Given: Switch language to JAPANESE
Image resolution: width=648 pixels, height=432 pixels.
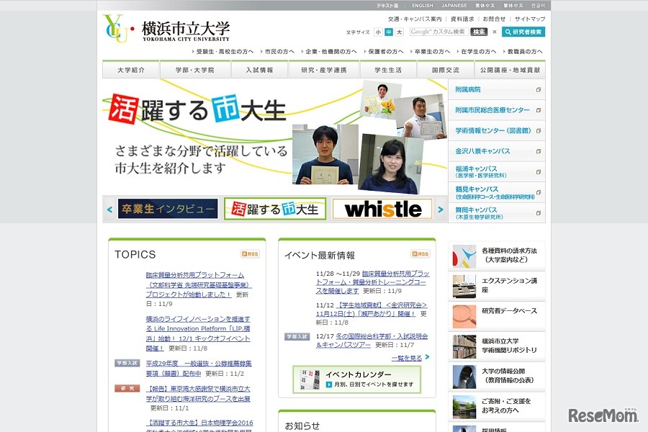Looking at the screenshot, I should pyautogui.click(x=454, y=5).
